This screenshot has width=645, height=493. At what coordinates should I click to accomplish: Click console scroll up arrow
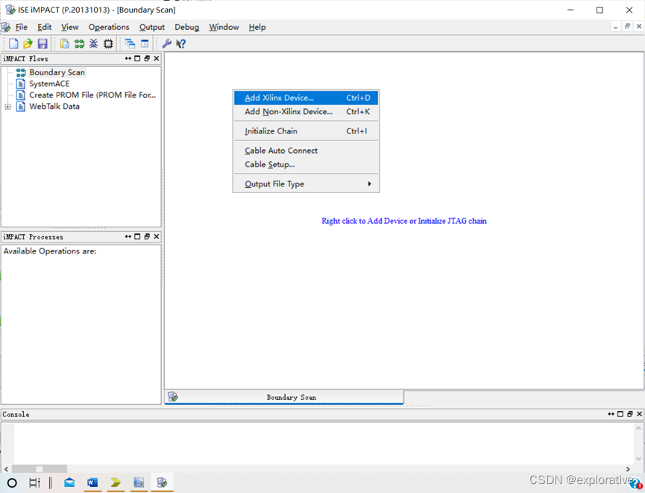(x=638, y=428)
